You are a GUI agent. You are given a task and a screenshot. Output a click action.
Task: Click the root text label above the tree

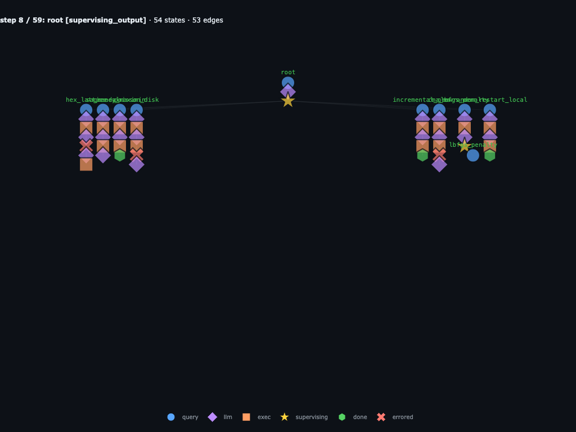pyautogui.click(x=288, y=73)
